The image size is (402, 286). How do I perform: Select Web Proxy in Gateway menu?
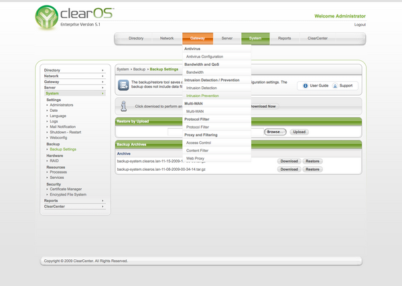(217, 158)
